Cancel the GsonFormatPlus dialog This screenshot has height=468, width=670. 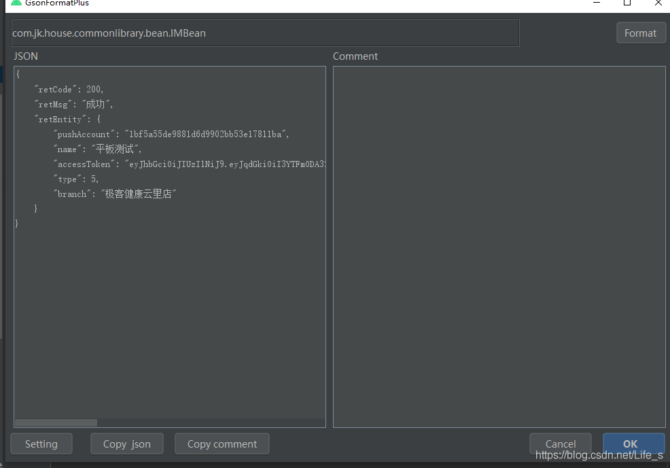coord(560,444)
